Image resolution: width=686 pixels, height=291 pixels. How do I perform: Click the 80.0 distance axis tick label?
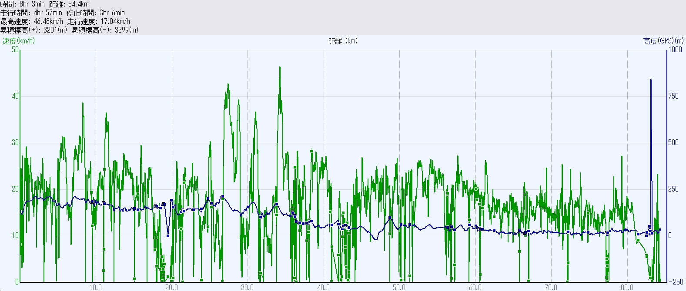[x=627, y=287]
